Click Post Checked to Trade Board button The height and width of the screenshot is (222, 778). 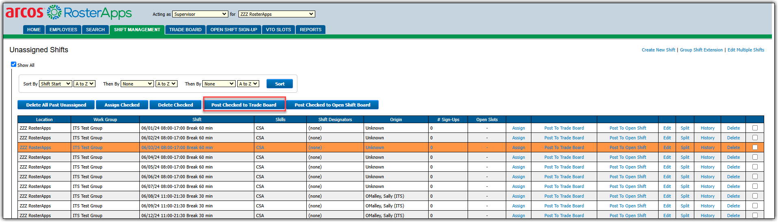pyautogui.click(x=244, y=105)
